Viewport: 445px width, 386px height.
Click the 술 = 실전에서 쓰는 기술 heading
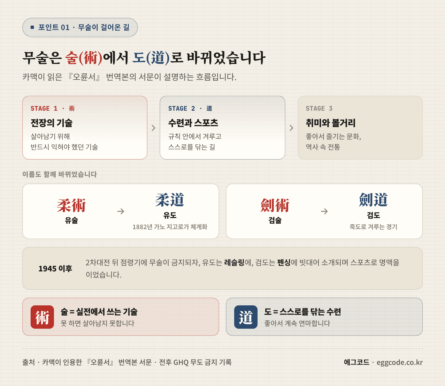click(99, 312)
